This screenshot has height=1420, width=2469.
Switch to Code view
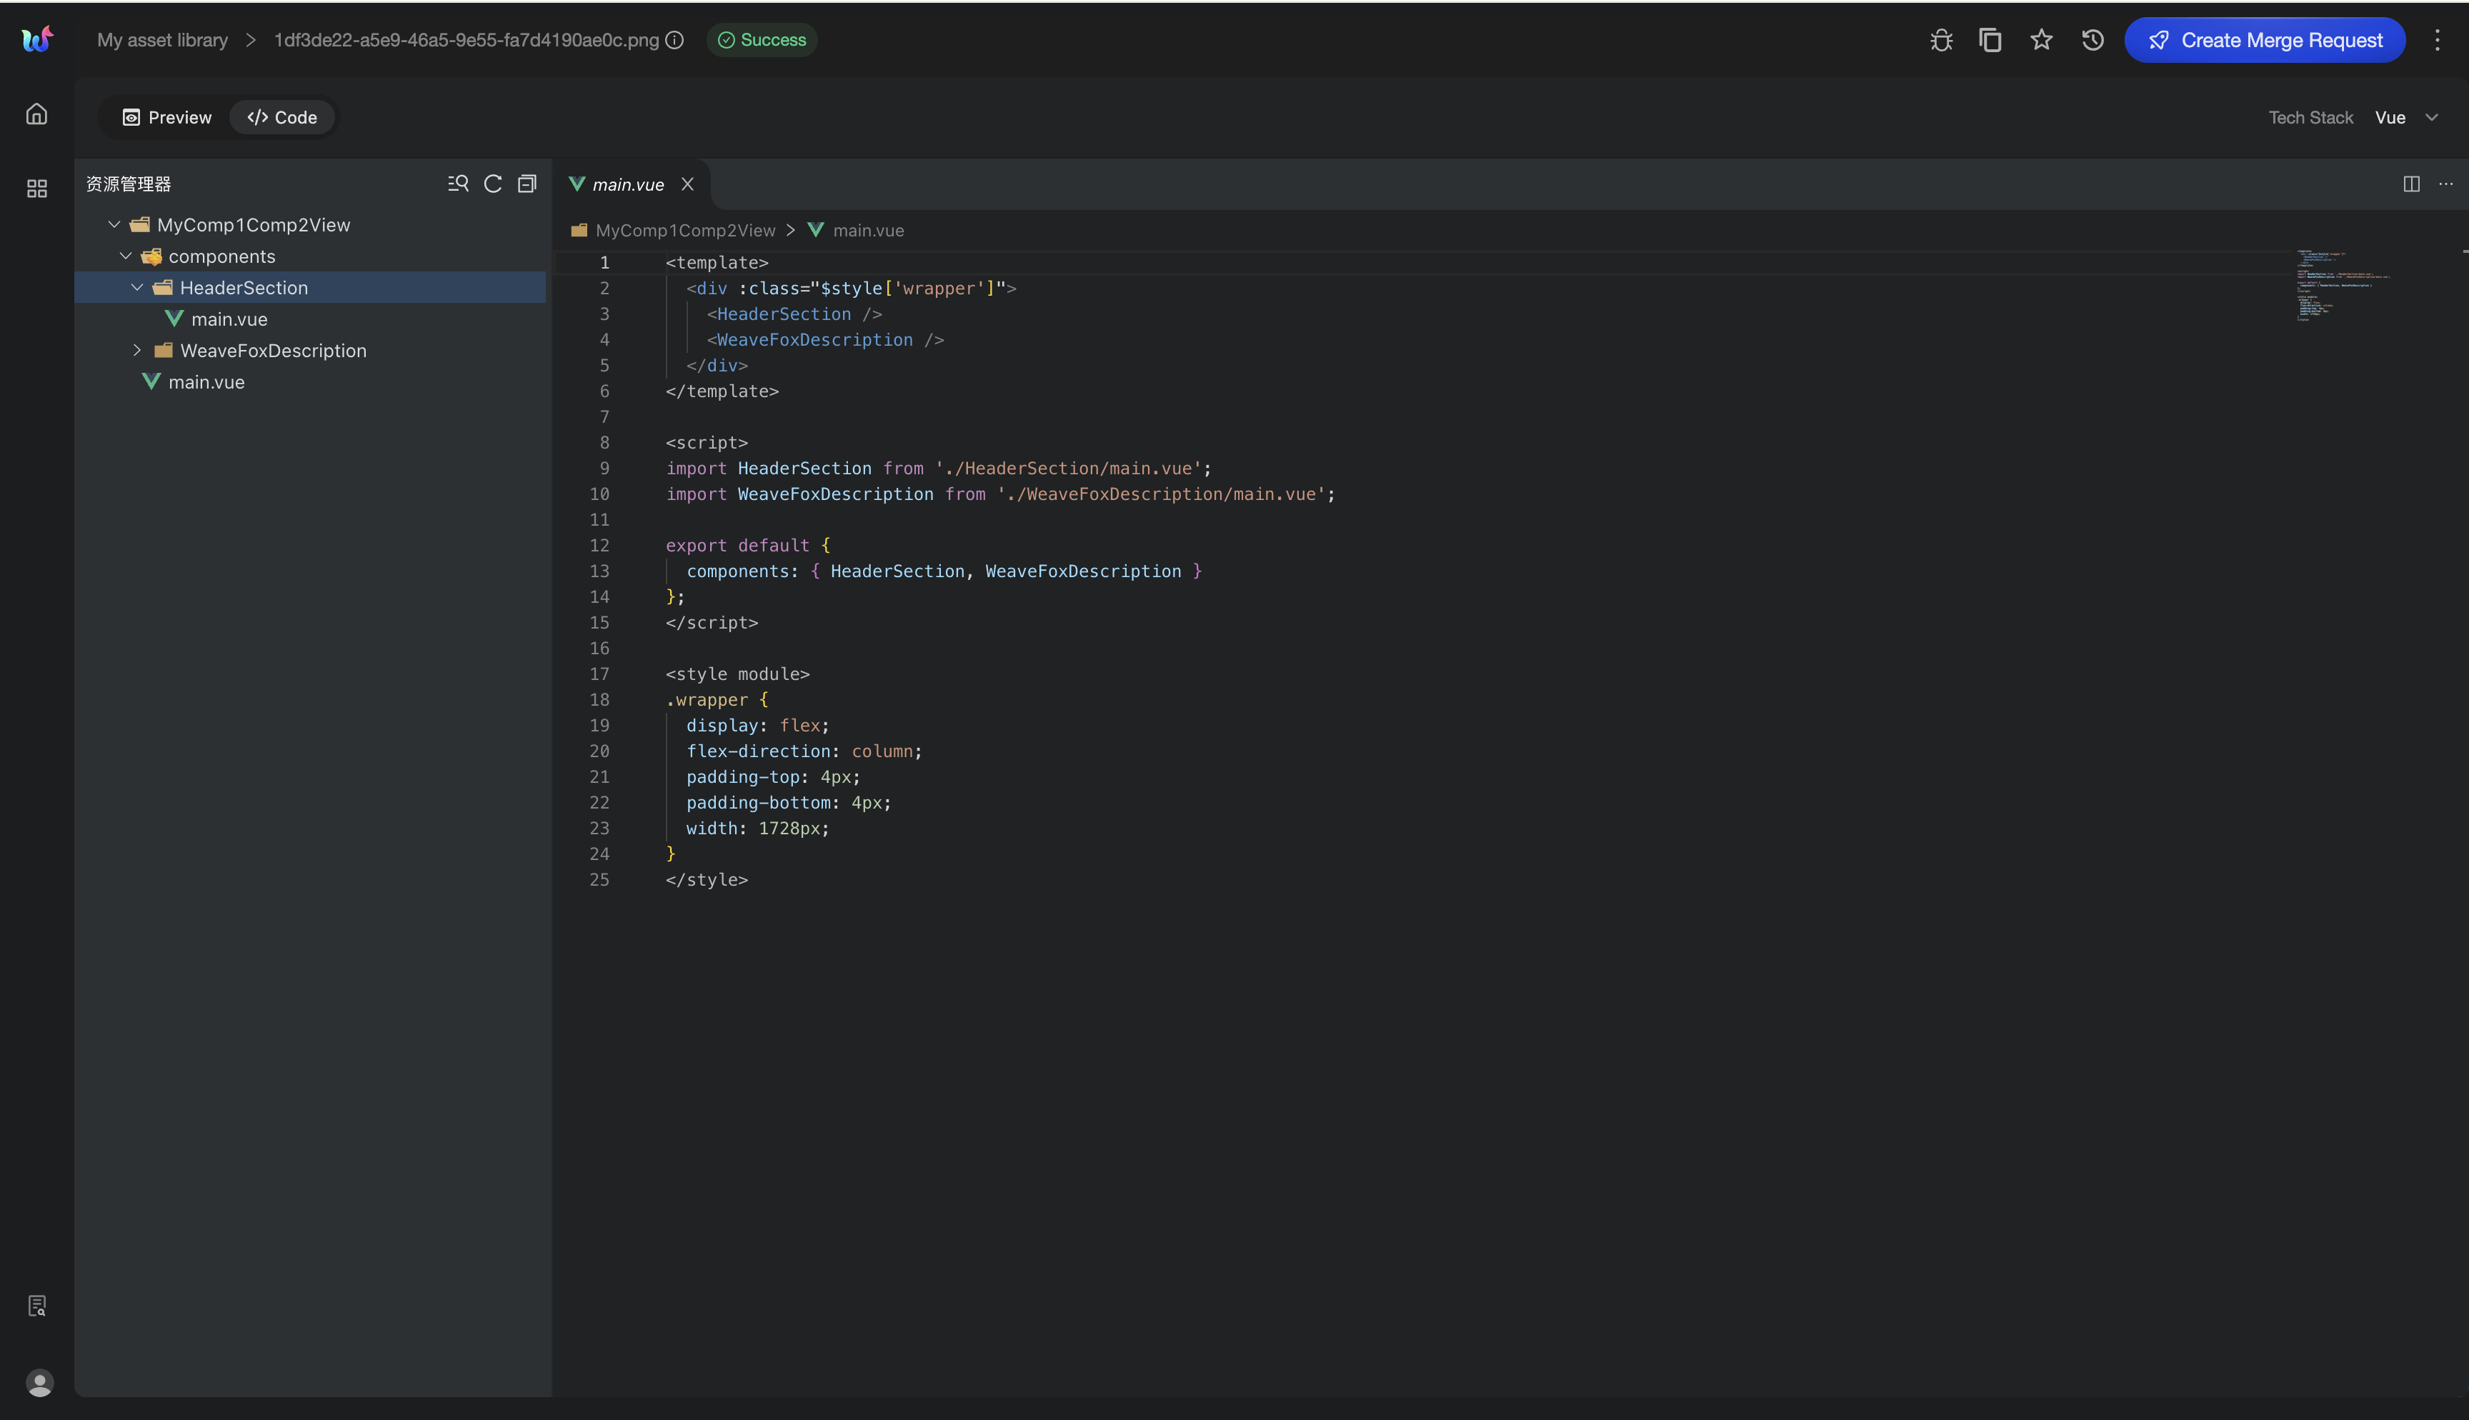click(281, 117)
